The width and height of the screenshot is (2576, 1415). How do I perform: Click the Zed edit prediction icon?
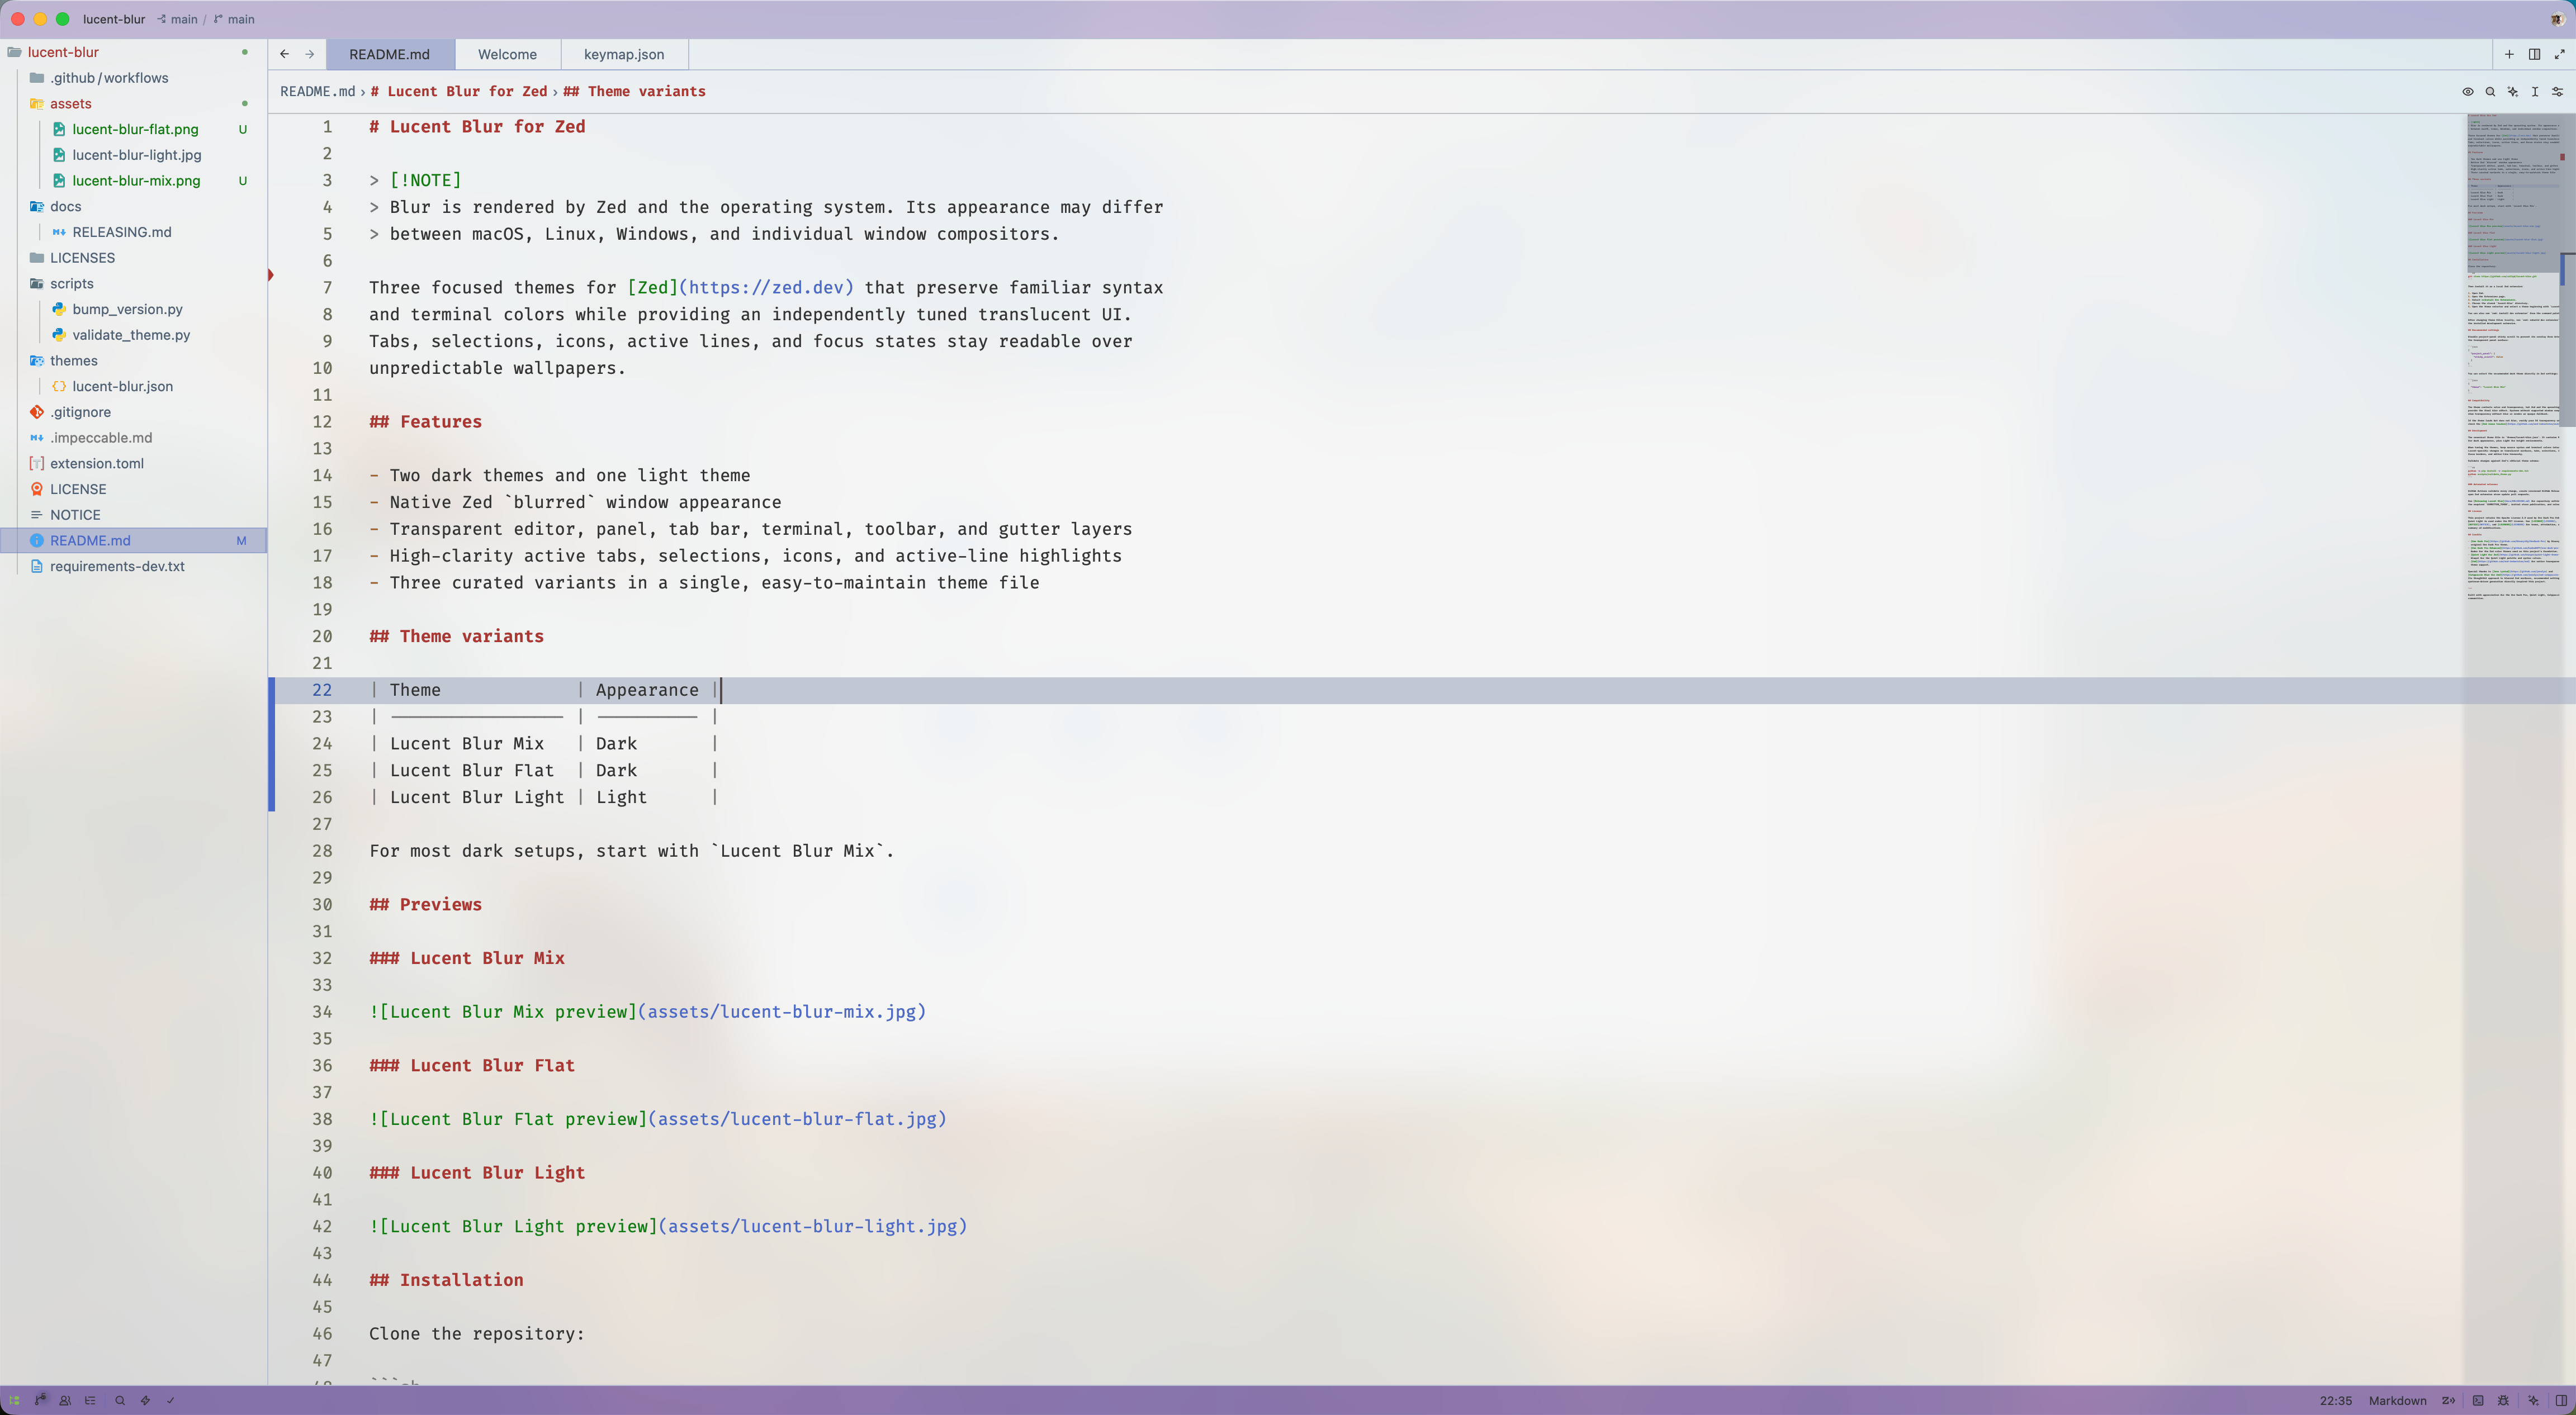pyautogui.click(x=2448, y=1400)
